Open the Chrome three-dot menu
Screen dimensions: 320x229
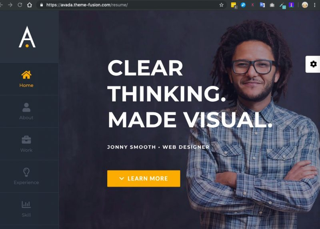pyautogui.click(x=315, y=5)
